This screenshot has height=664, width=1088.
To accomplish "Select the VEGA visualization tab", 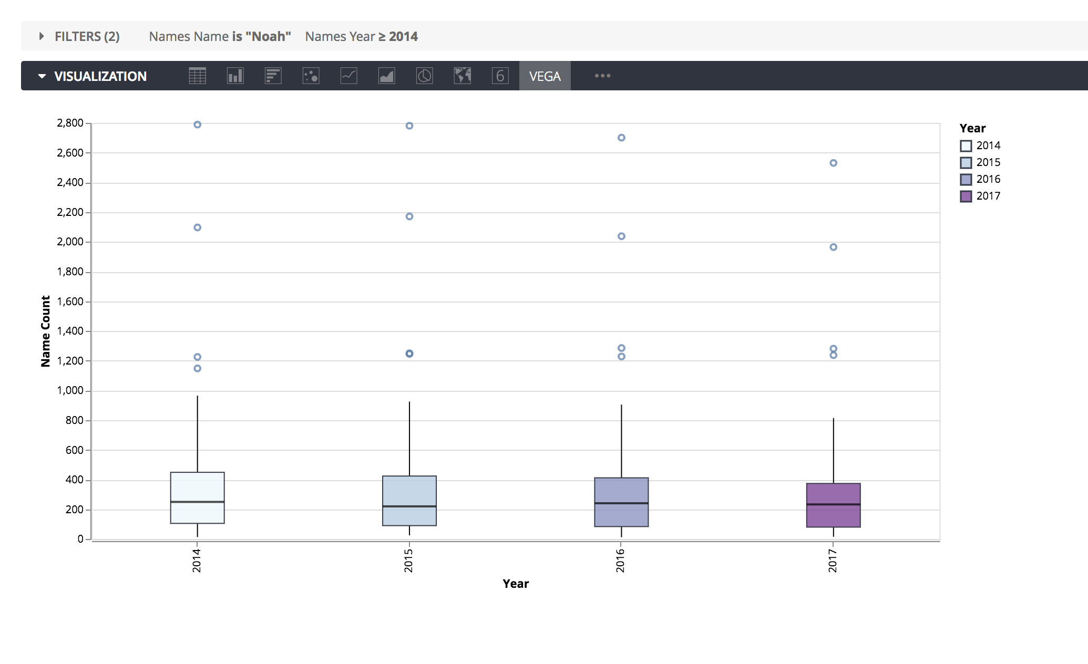I will (x=545, y=76).
